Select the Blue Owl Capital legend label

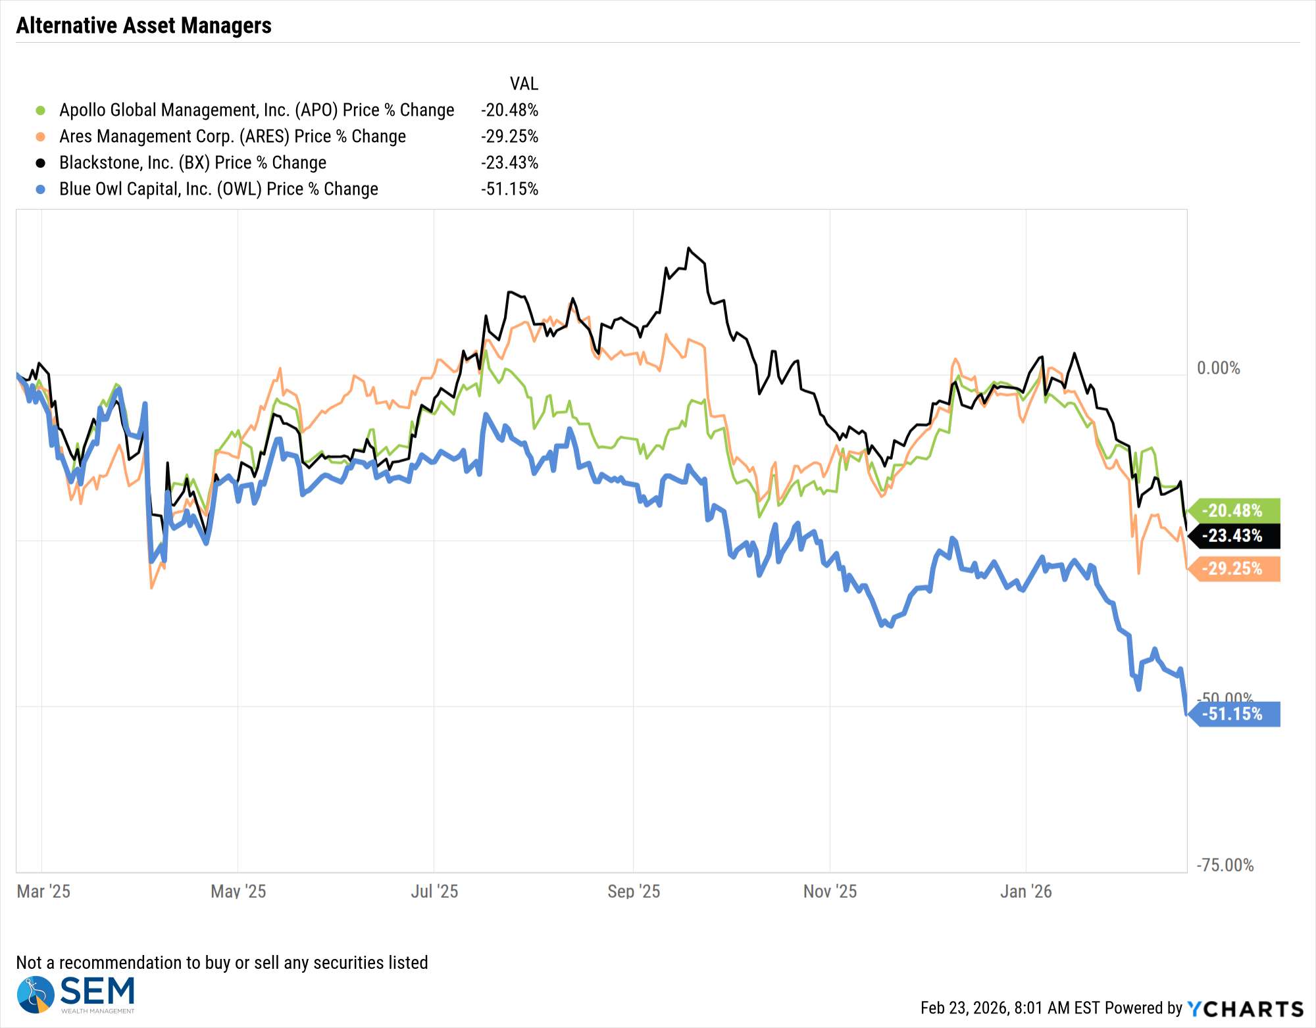pyautogui.click(x=218, y=189)
